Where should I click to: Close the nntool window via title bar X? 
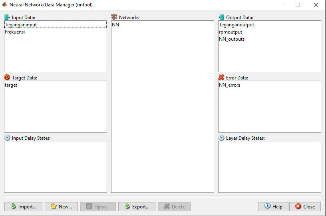pyautogui.click(x=316, y=5)
